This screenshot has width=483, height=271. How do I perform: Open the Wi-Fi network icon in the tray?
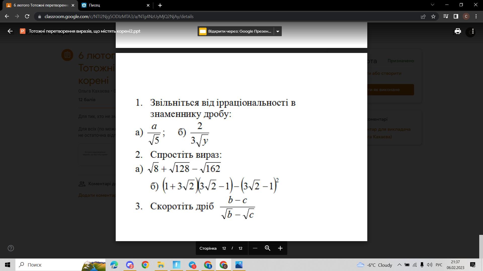point(415,265)
